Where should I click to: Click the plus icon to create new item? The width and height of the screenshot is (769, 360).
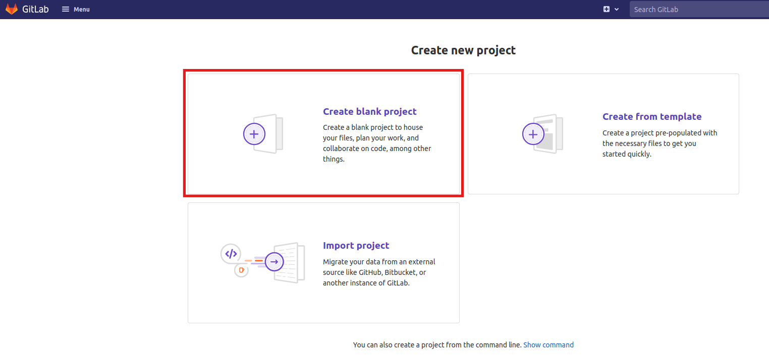[607, 9]
